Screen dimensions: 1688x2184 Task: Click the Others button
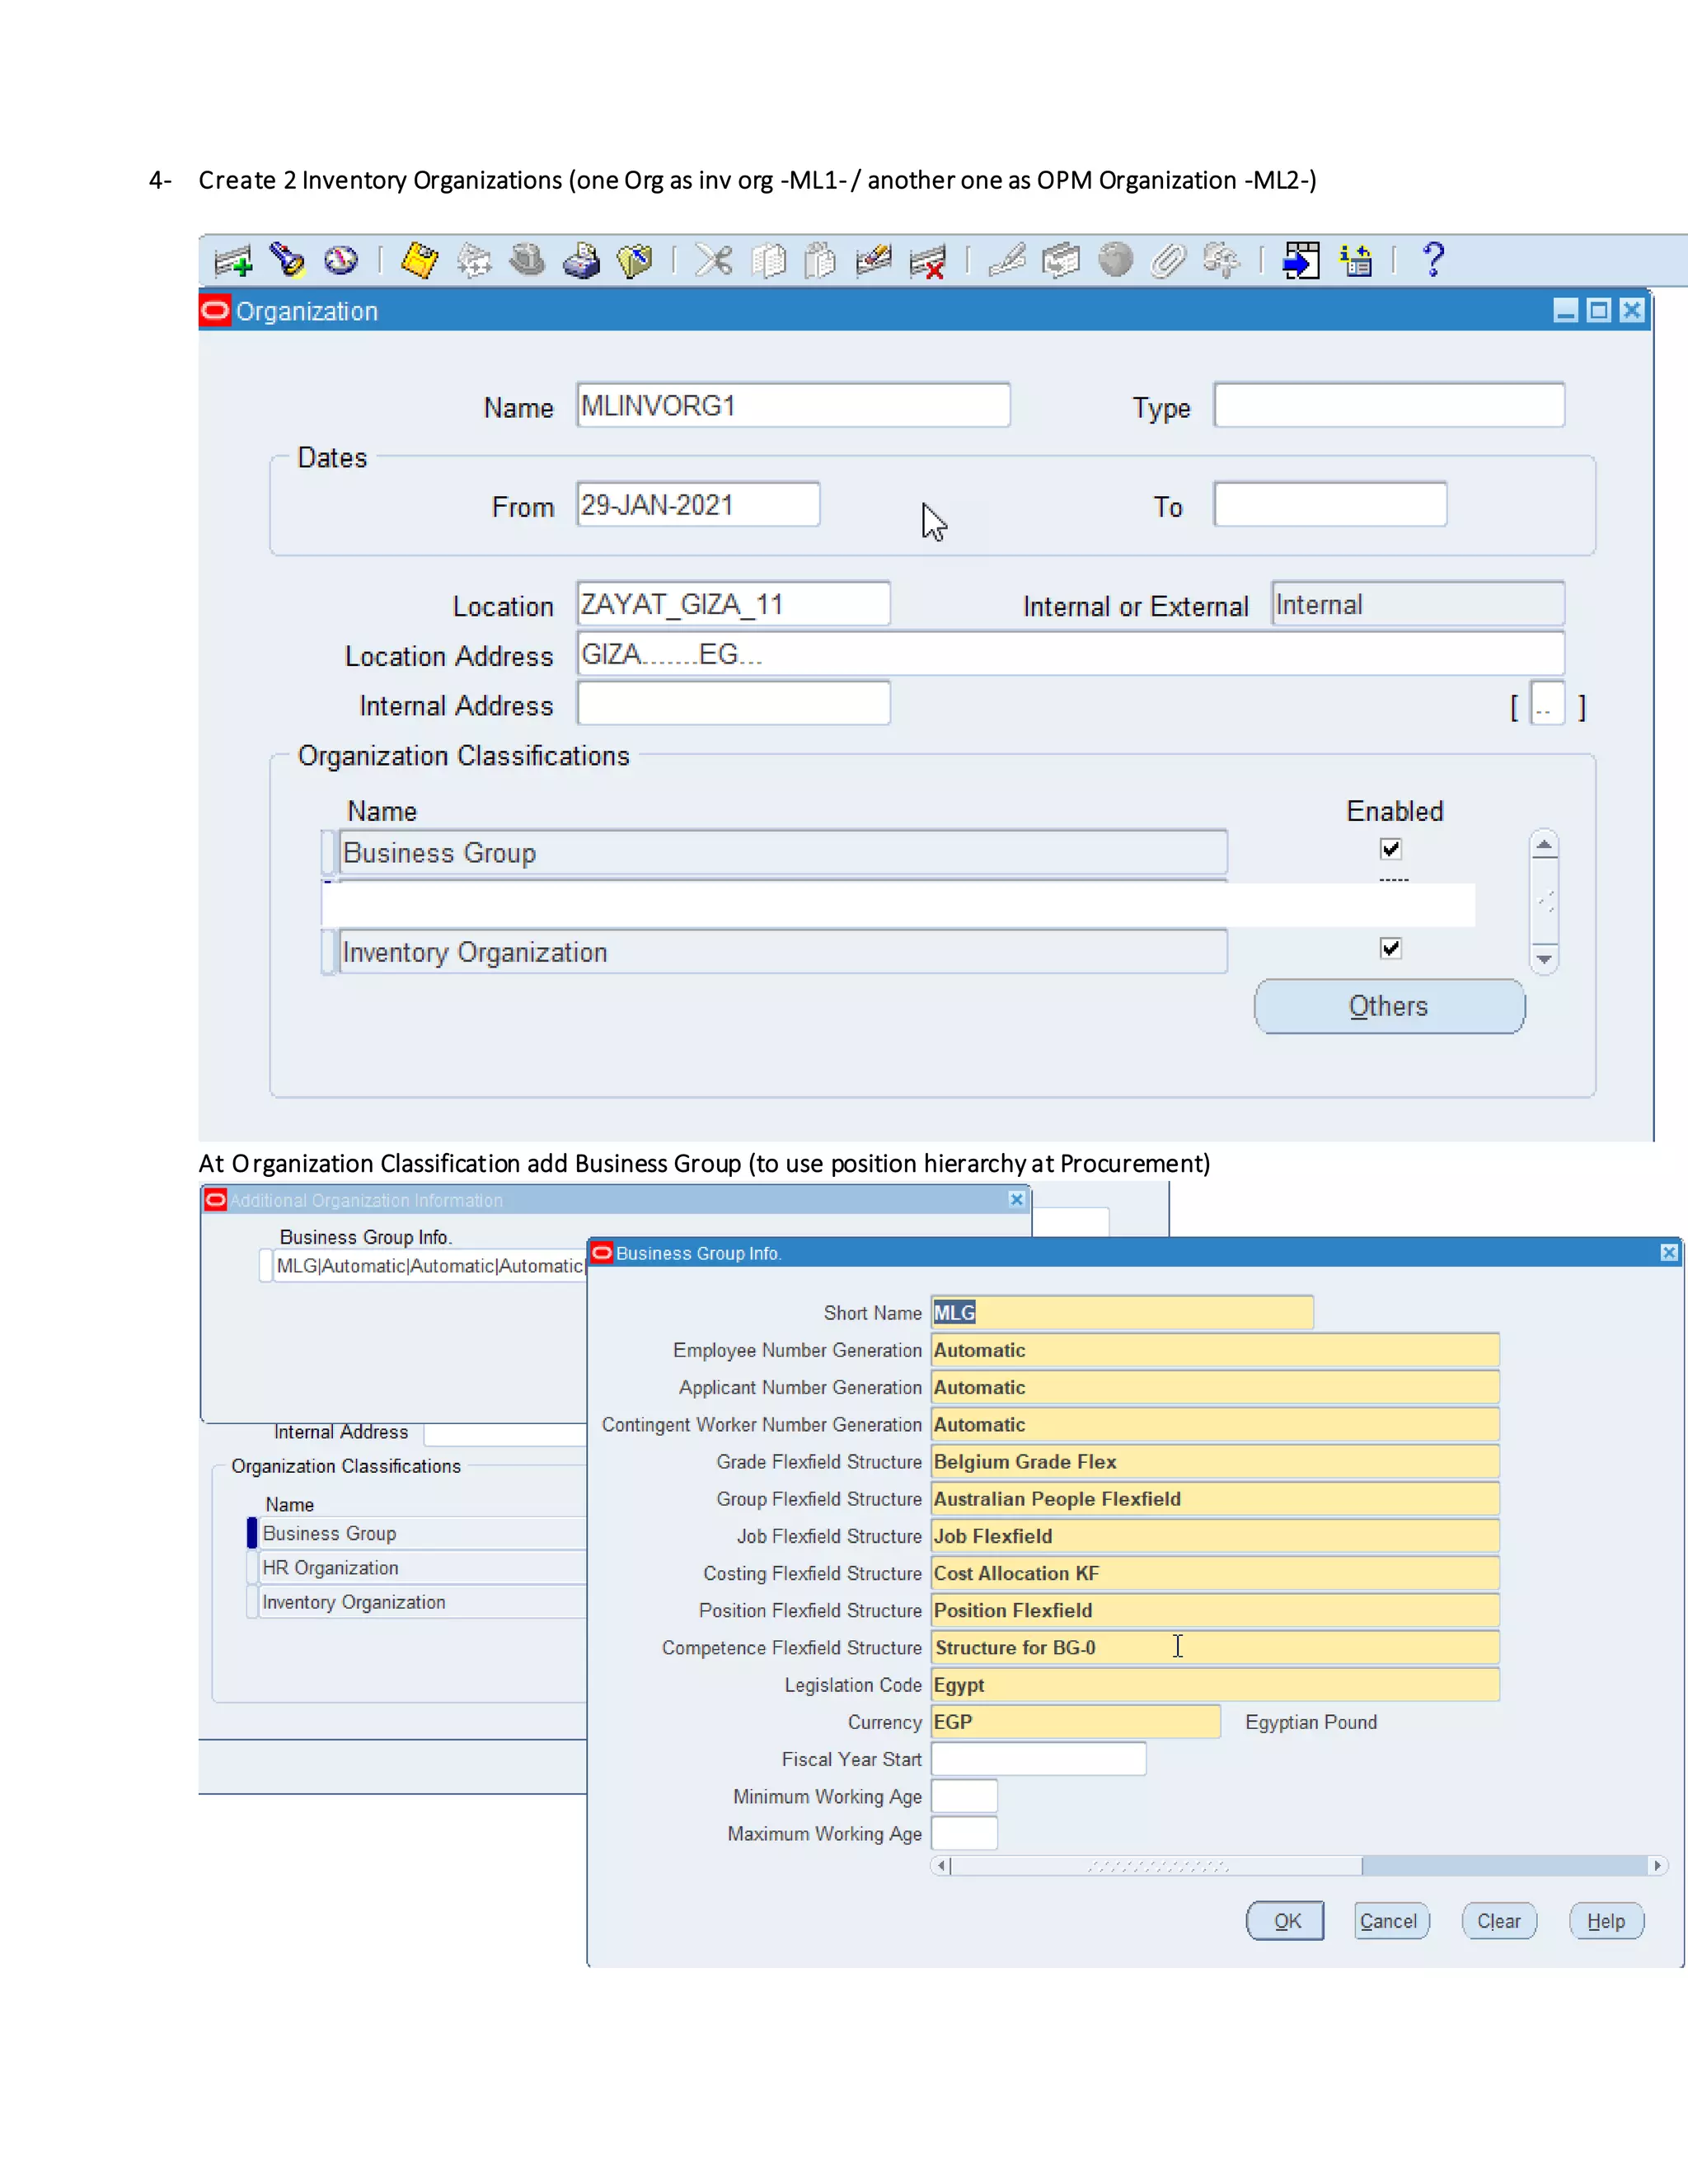tap(1390, 1006)
